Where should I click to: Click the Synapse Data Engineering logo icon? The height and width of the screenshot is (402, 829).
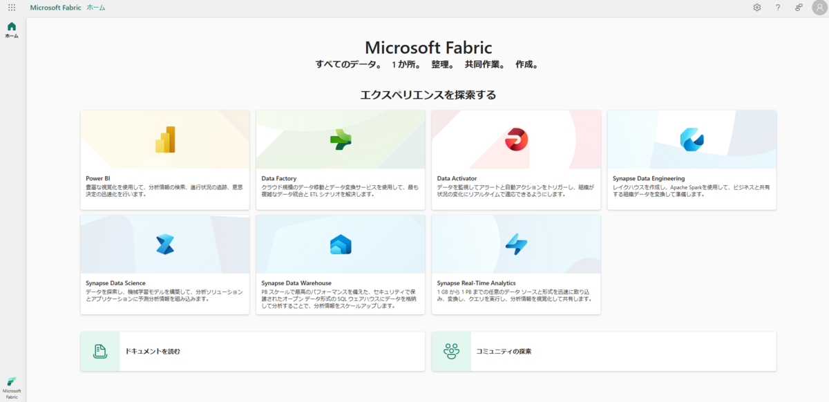692,140
